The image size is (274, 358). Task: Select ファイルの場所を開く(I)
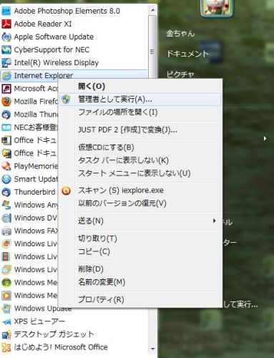pos(140,112)
